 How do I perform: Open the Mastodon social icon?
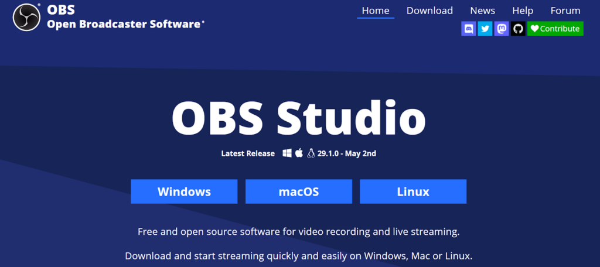coord(502,29)
